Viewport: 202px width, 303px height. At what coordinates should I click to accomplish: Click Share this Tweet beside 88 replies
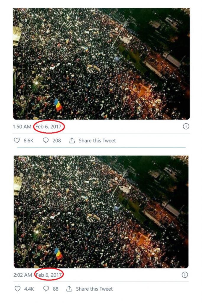94,289
